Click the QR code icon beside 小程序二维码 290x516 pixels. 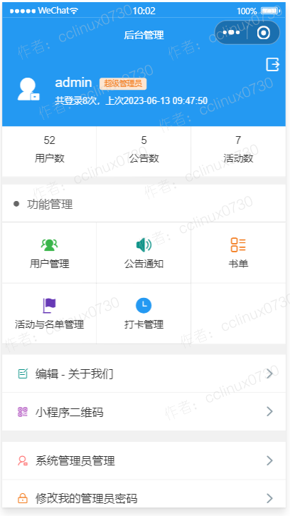23,412
